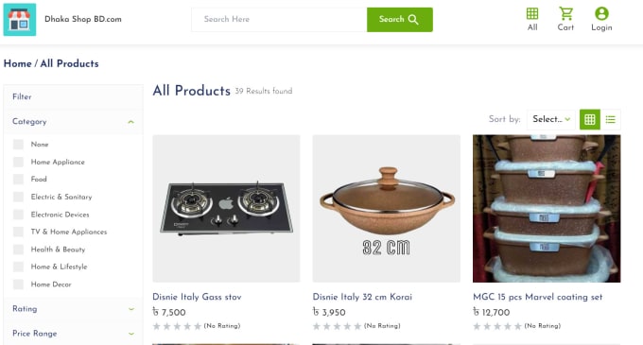
Task: Rate the MGC 15 pcs set stars
Action: click(x=497, y=326)
